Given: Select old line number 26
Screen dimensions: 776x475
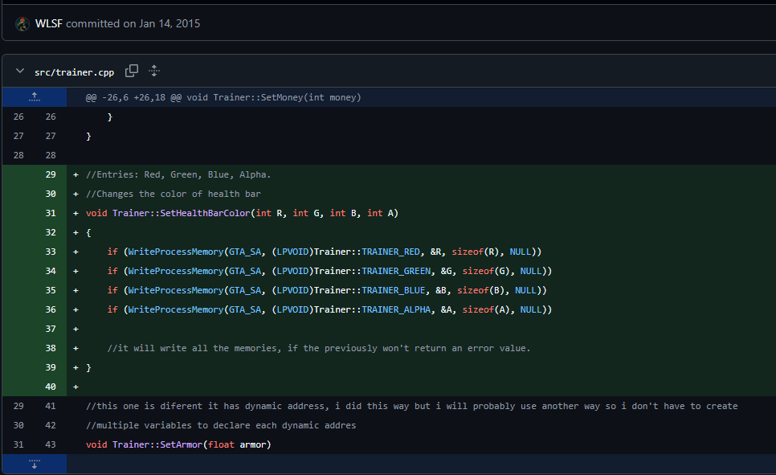Looking at the screenshot, I should coord(18,117).
